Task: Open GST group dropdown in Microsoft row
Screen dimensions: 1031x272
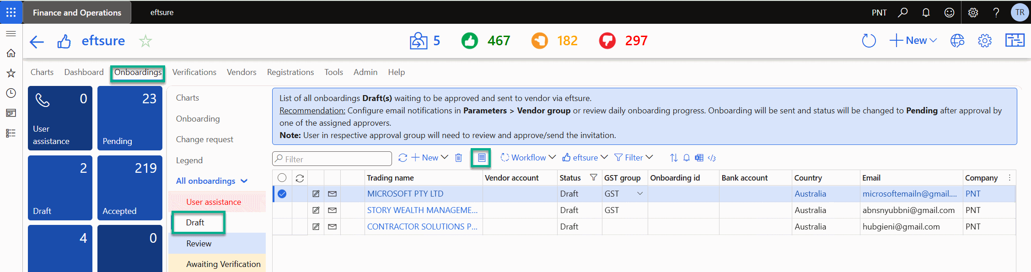Action: 640,194
